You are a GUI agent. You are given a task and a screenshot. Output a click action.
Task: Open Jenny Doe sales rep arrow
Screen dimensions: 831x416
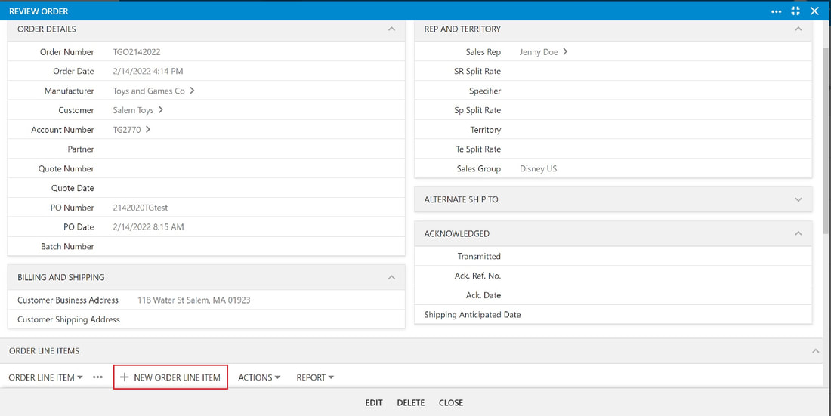tap(565, 52)
